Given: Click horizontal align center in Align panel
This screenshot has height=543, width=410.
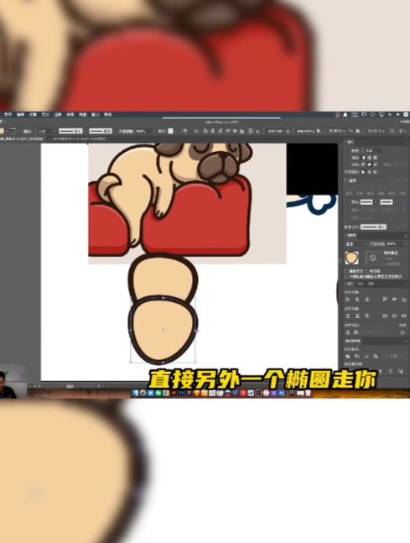Looking at the screenshot, I should click(357, 300).
